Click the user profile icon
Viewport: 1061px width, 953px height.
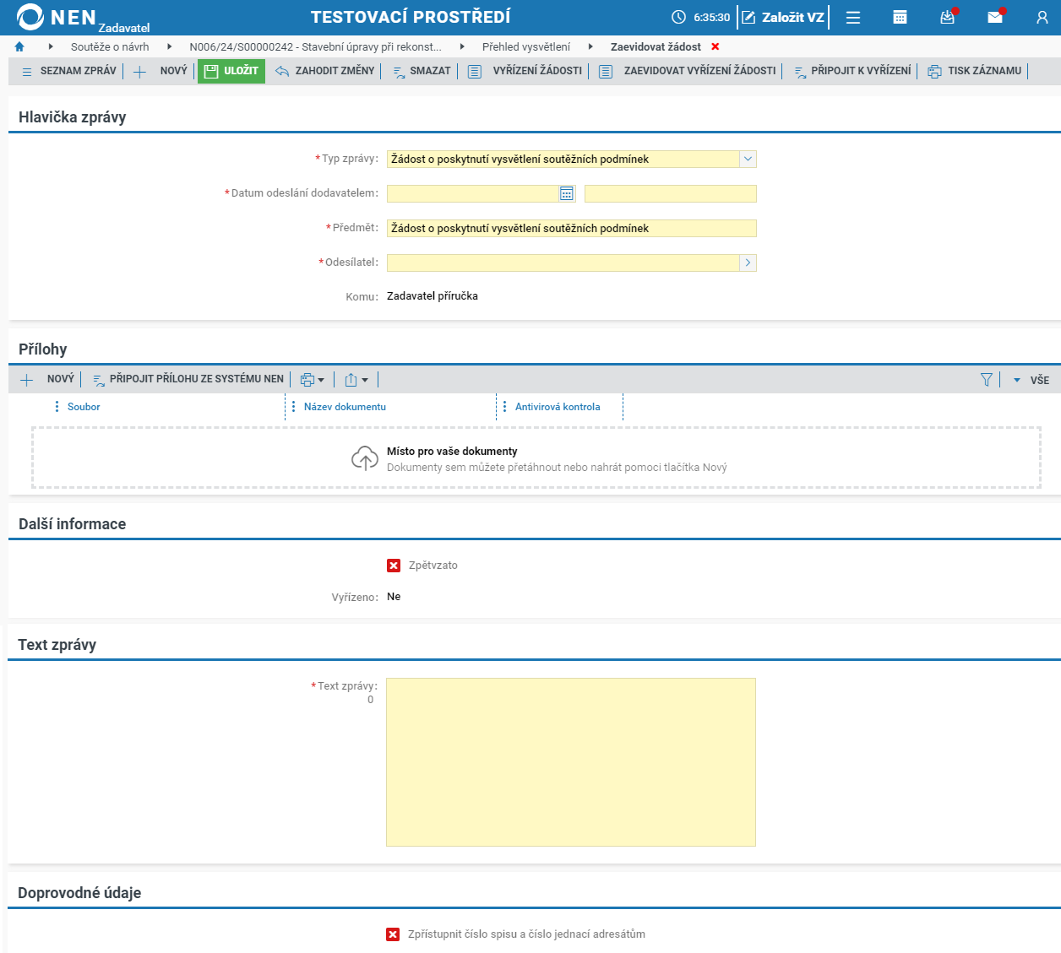point(1042,17)
